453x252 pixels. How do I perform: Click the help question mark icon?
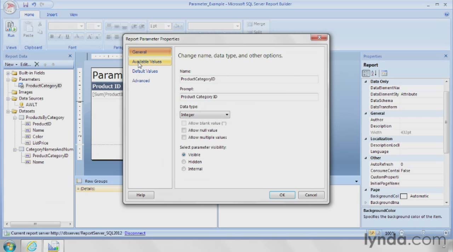[x=447, y=15]
